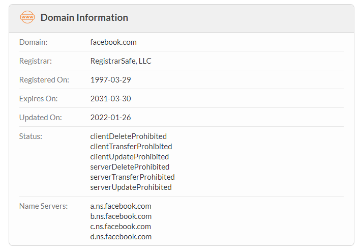Select the facebook.com domain value

pyautogui.click(x=113, y=42)
